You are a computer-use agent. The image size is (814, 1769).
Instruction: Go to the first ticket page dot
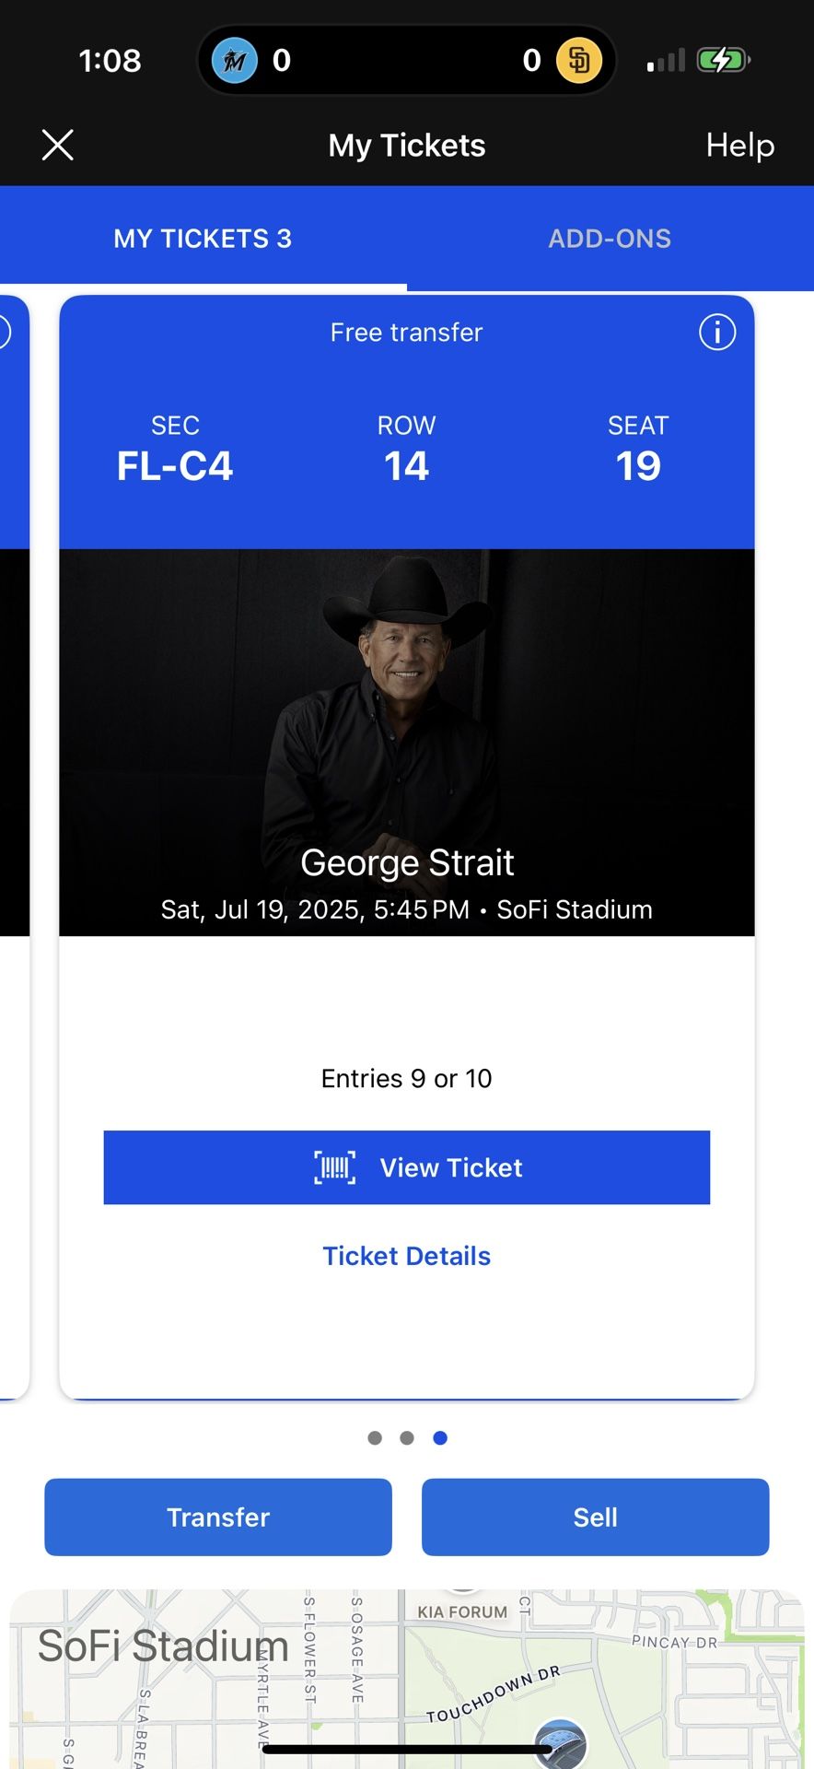(375, 1438)
